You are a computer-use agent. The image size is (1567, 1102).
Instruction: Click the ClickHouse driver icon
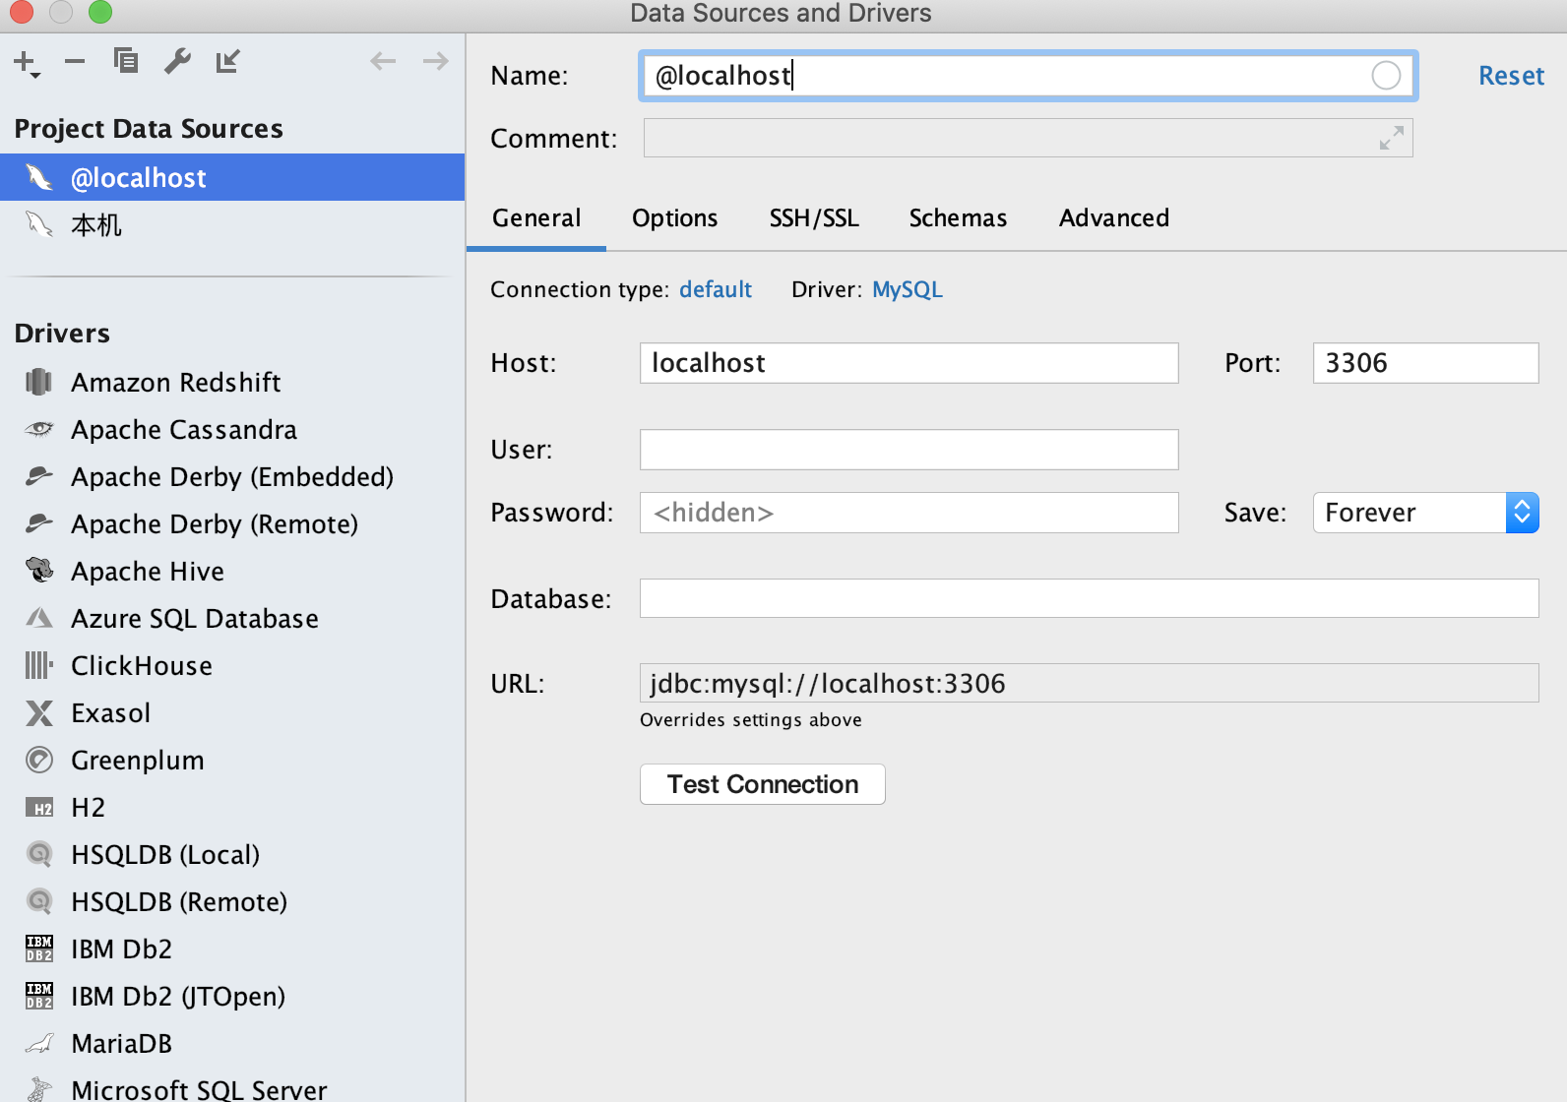39,665
